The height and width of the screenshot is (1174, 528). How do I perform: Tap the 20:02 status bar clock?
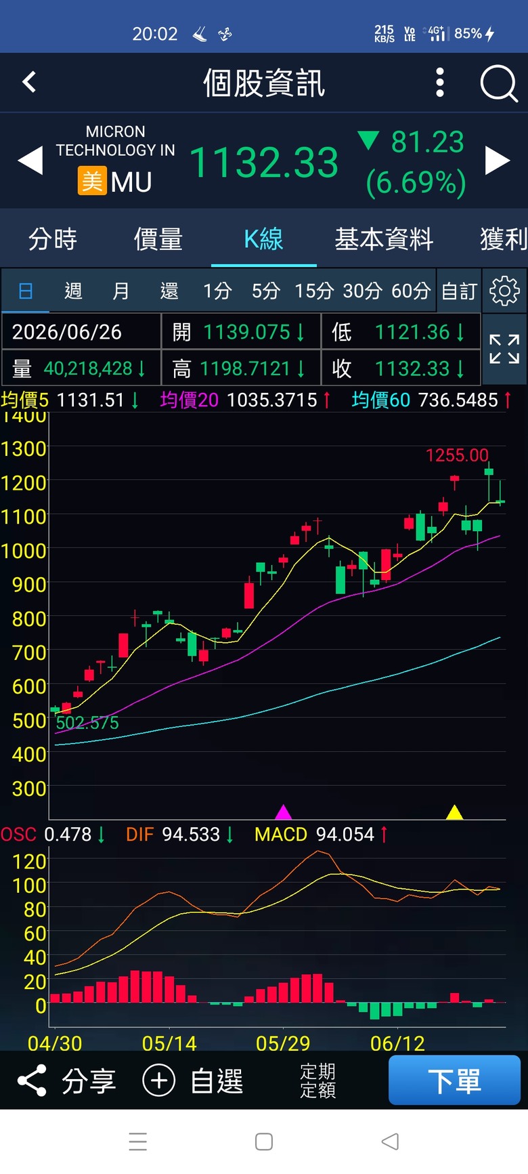coord(155,34)
